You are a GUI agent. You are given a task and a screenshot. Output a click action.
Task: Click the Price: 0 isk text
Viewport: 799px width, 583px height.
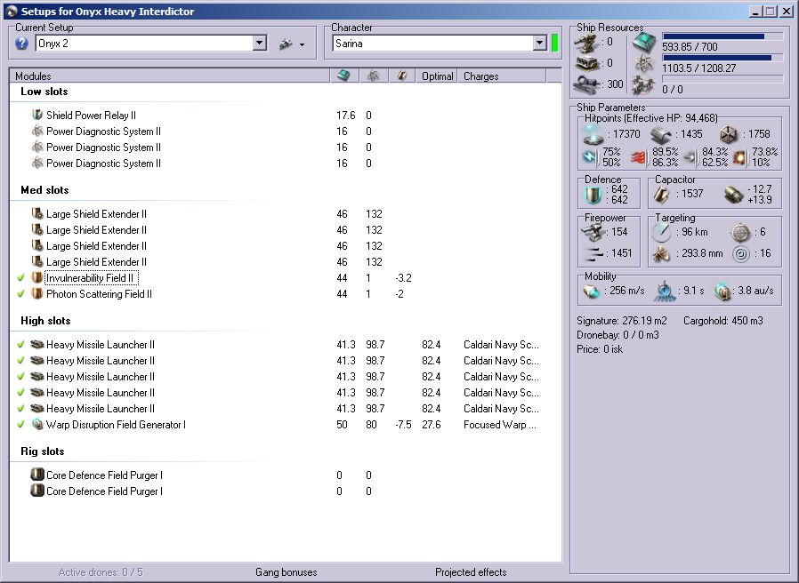coord(600,349)
